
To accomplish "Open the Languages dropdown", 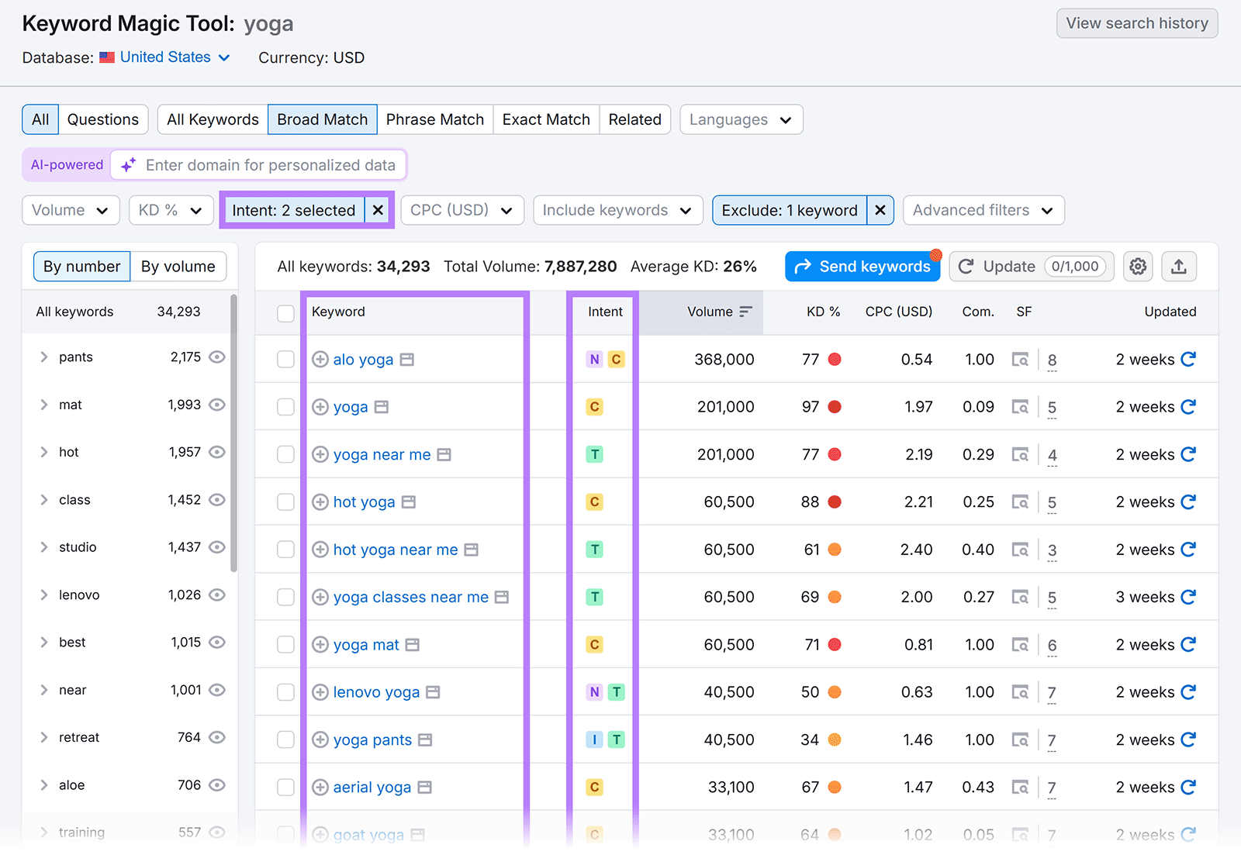I will point(739,119).
